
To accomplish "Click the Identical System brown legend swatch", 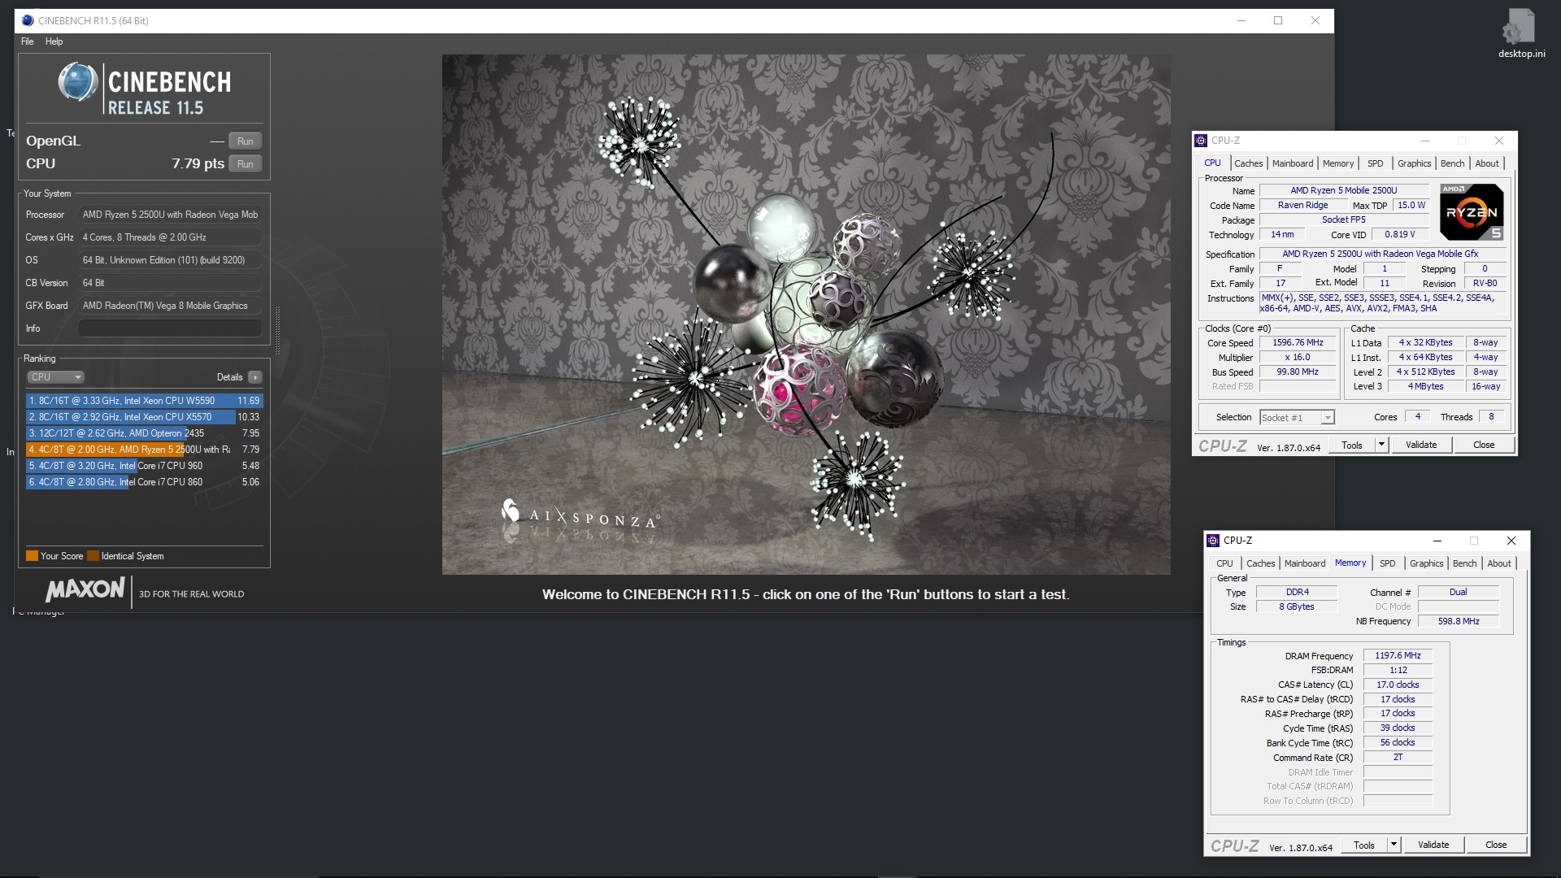I will point(93,556).
